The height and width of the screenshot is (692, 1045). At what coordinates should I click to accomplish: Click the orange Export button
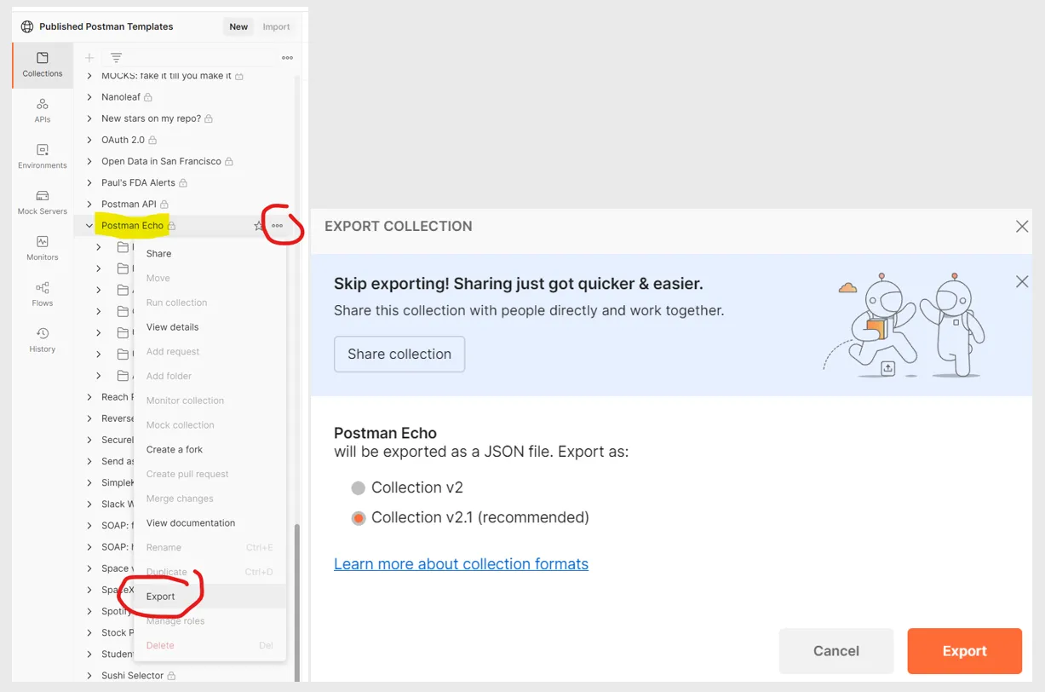964,651
